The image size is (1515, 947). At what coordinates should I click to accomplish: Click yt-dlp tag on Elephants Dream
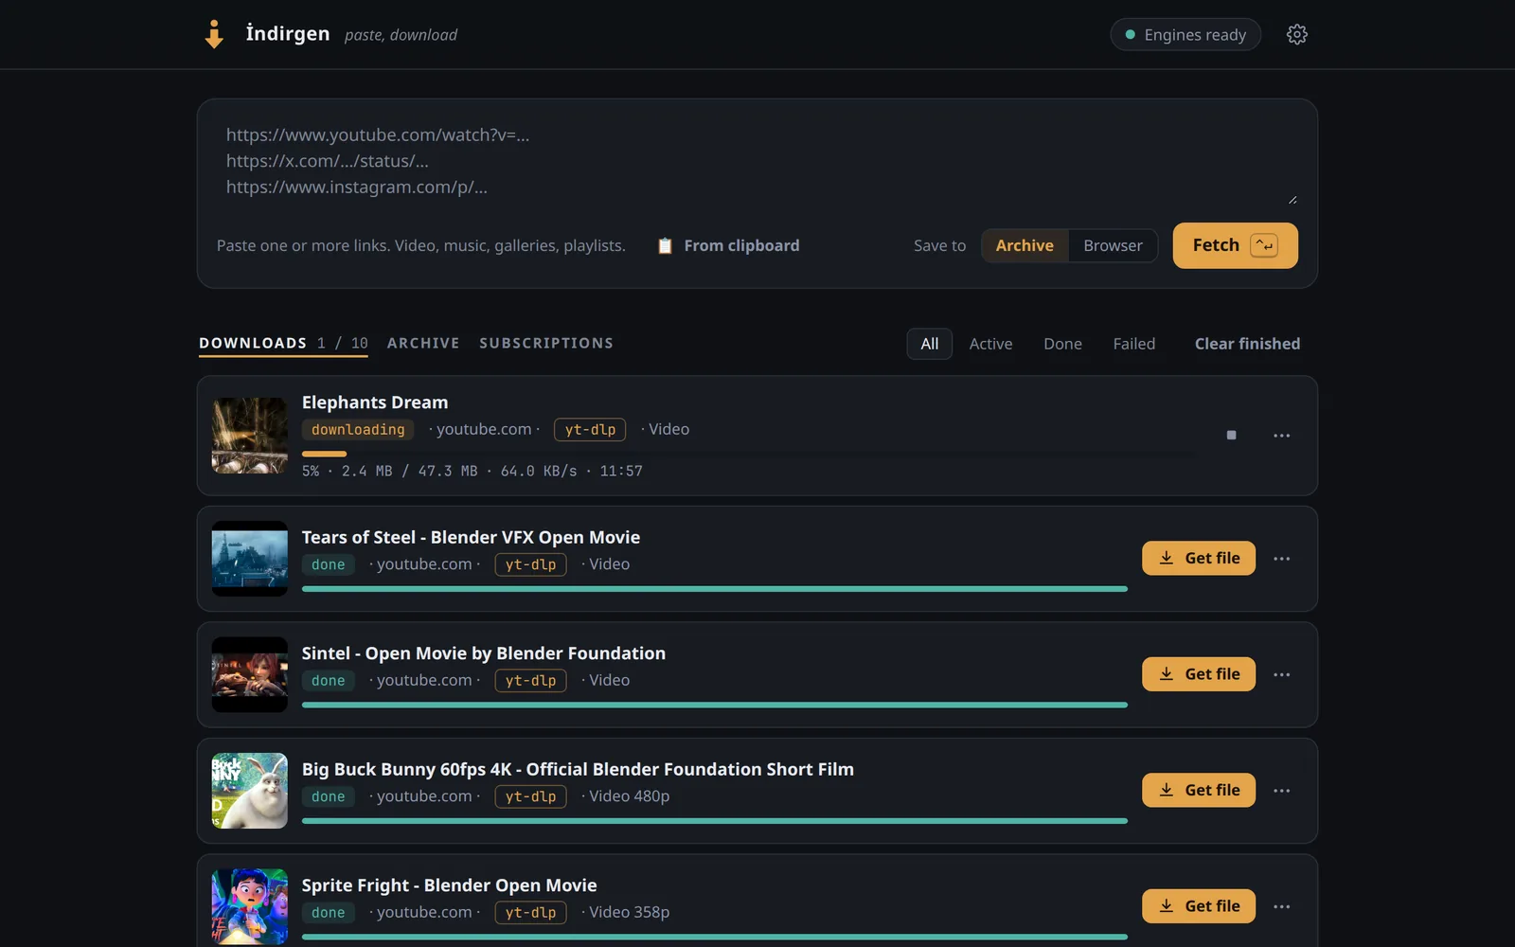(x=590, y=430)
